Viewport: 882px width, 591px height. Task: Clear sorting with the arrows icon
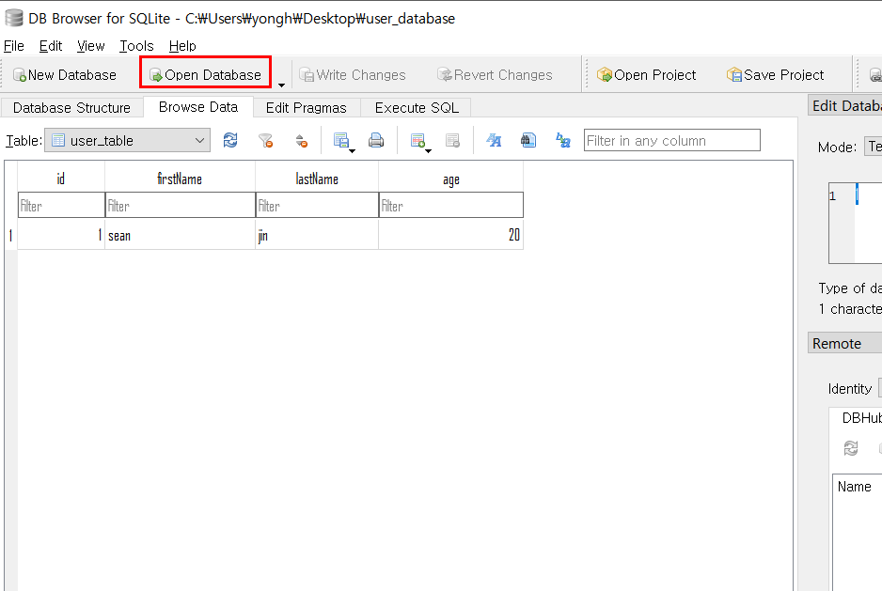(302, 141)
